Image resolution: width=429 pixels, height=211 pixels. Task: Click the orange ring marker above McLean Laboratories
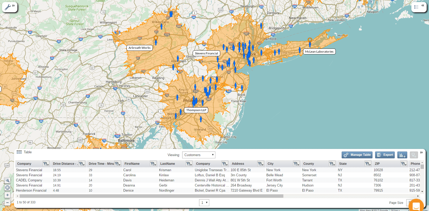tap(310, 40)
